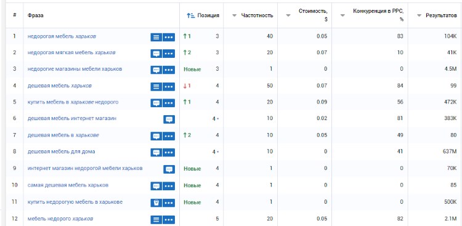Open three-dots menu for 'недорогая мягкая мебель харьков'
The width and height of the screenshot is (462, 226).
(x=169, y=54)
